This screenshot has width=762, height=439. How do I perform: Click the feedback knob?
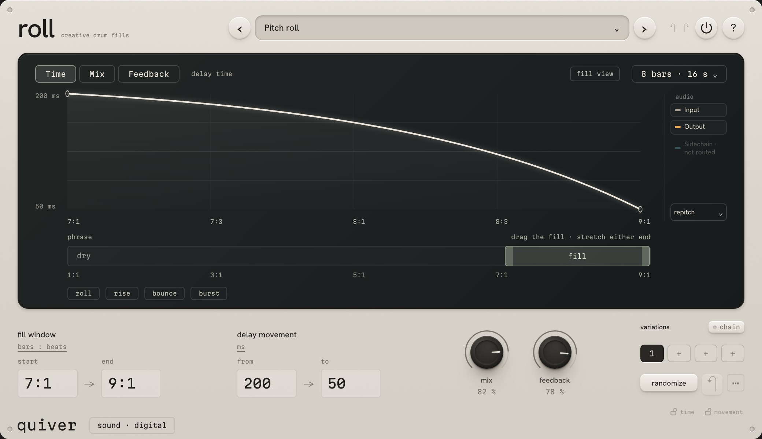555,352
